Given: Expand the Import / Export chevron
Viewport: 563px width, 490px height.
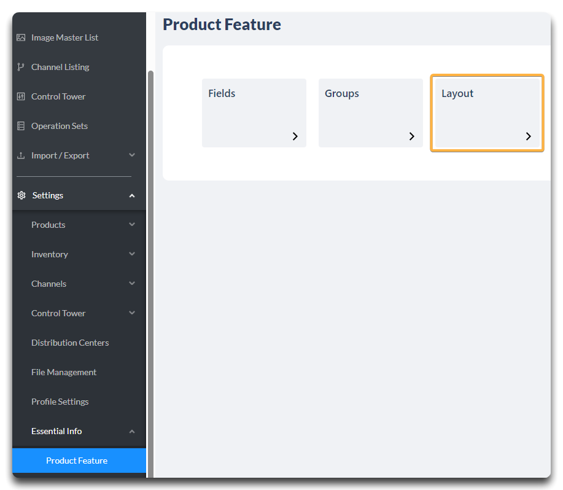Looking at the screenshot, I should click(x=132, y=155).
